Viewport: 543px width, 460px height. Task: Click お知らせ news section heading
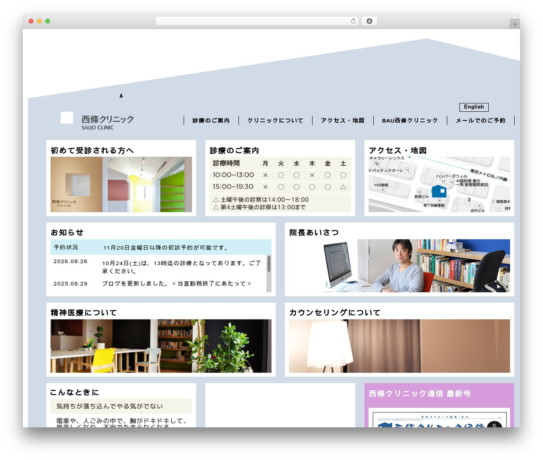pyautogui.click(x=67, y=233)
